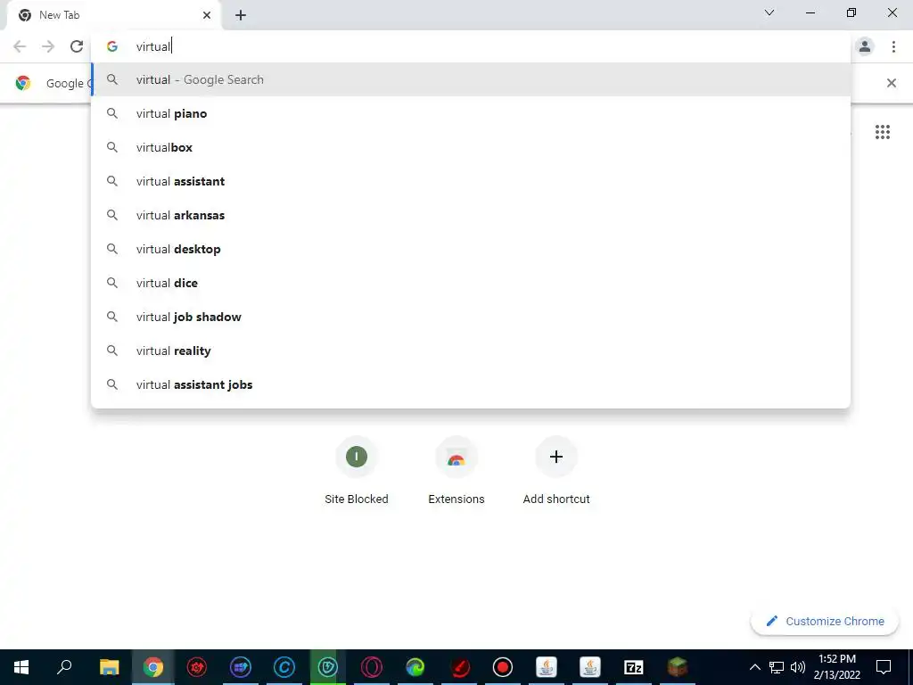Open the Minecraft grass block icon in the taskbar

pyautogui.click(x=678, y=667)
